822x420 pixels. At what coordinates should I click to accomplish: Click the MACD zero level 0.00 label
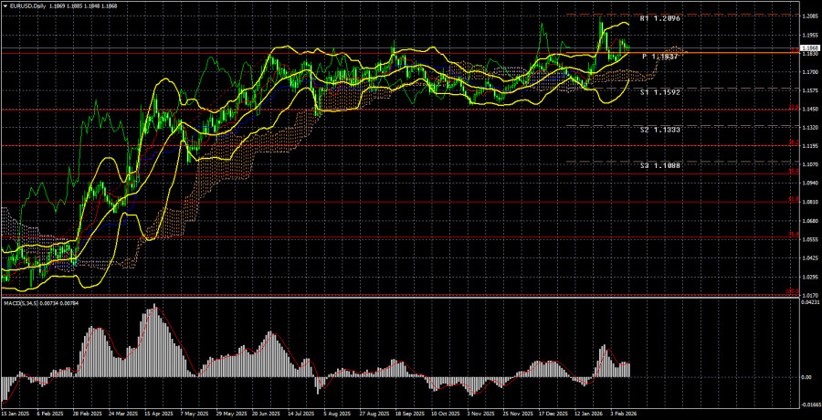point(804,377)
